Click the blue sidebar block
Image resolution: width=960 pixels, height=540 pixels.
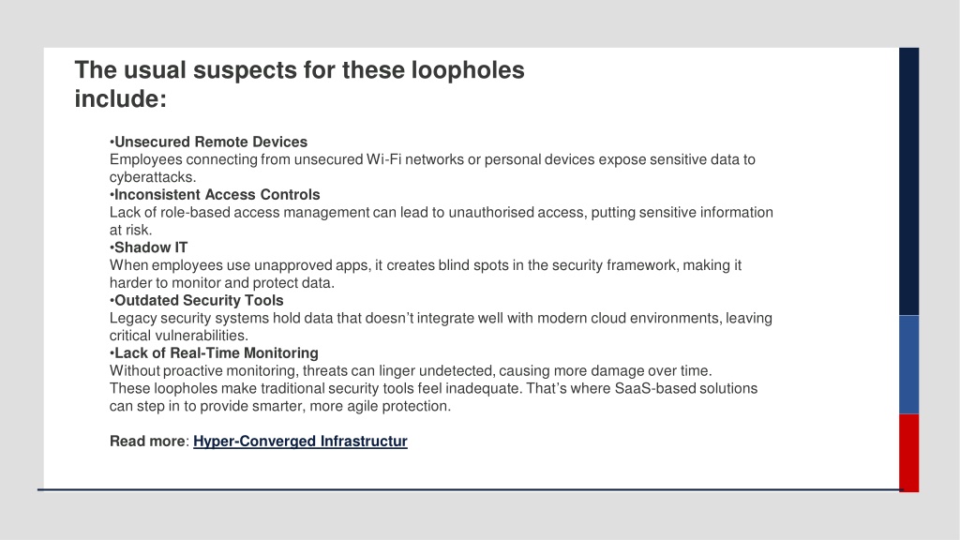click(908, 365)
